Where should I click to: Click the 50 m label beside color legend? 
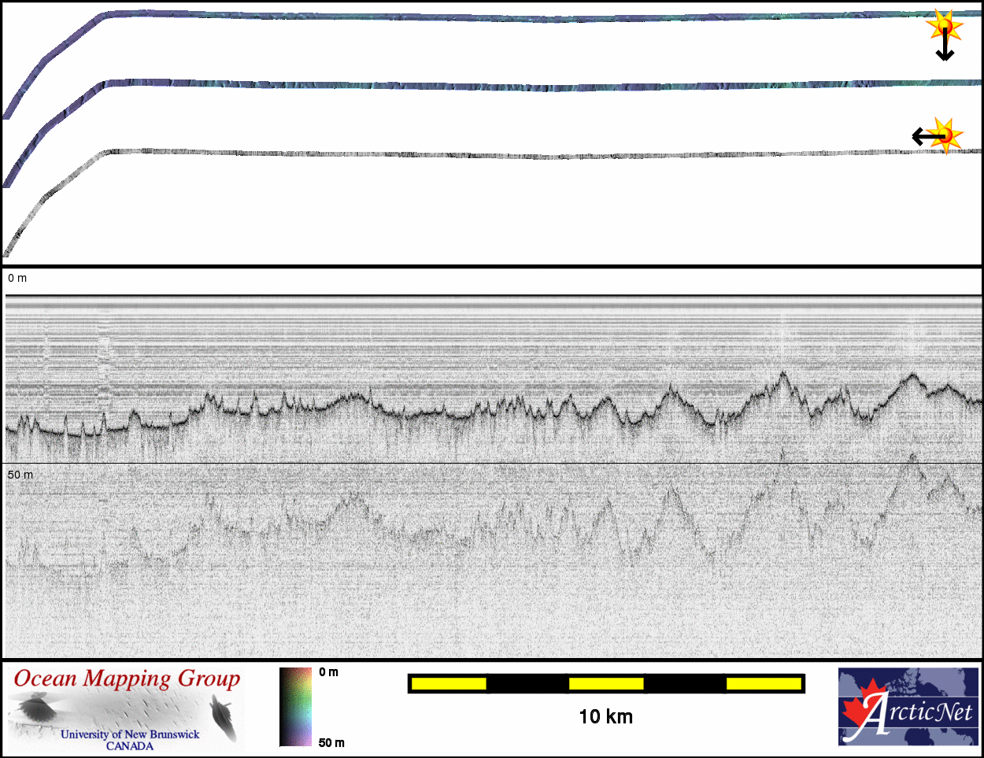click(331, 743)
